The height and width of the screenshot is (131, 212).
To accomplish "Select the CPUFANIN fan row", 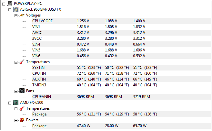I will (121, 97).
